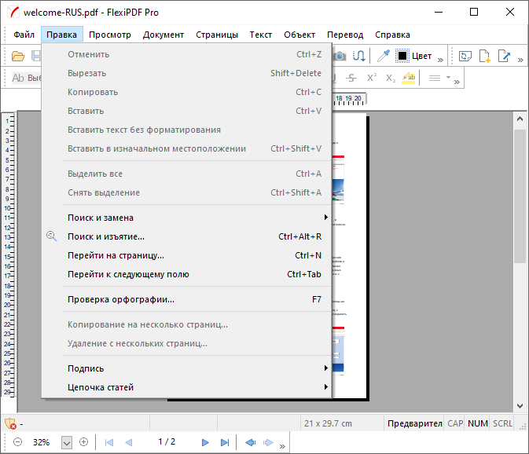Go to the next page arrow
Screen dimensions: 529x454
click(x=205, y=442)
